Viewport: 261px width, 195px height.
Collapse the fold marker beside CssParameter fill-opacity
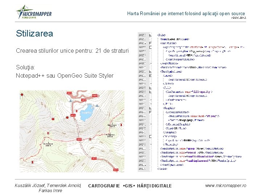tap(150, 92)
